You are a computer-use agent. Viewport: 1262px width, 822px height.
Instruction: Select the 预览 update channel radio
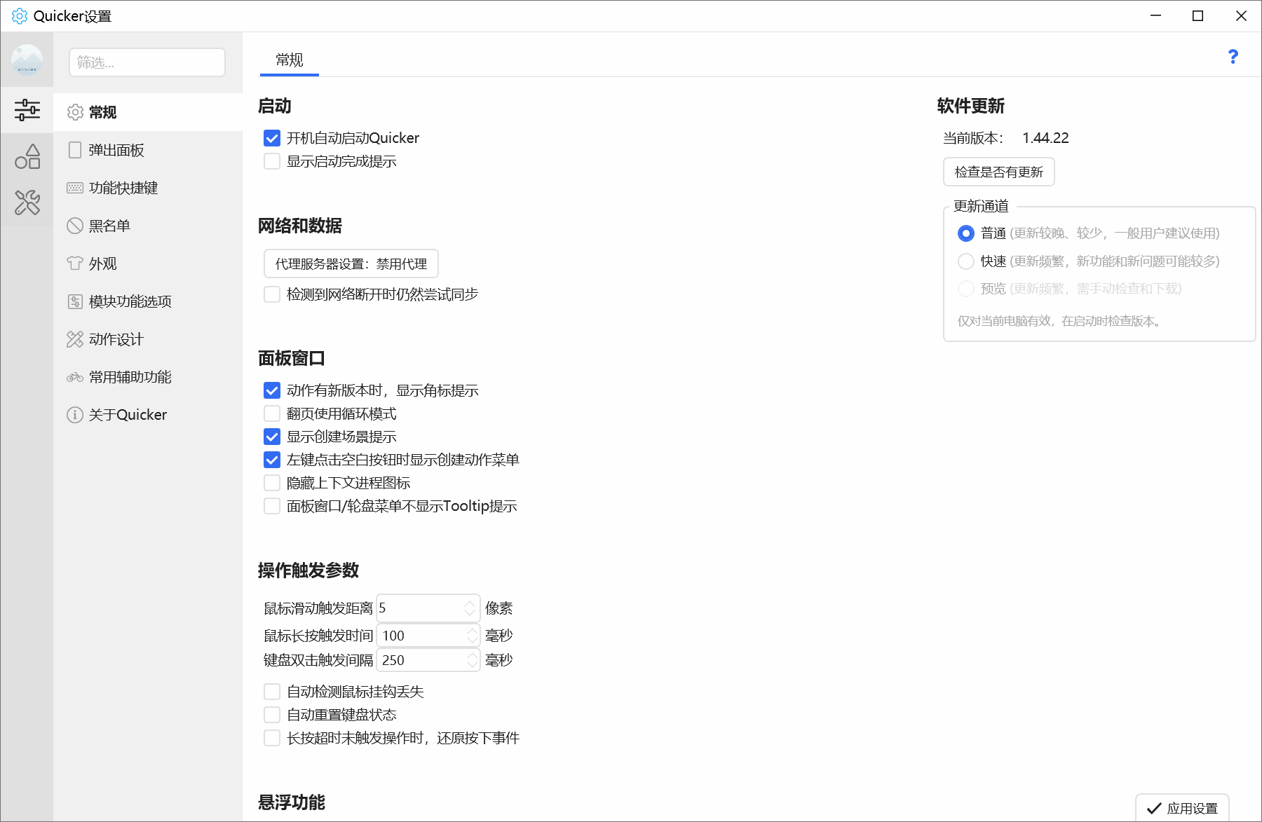tap(966, 289)
